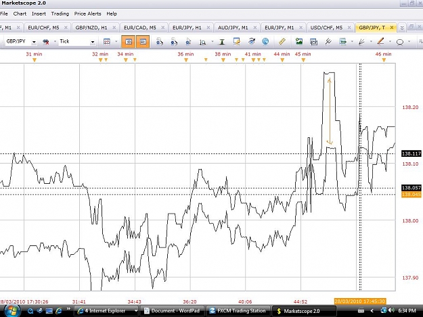Expand arrow beside trend line pencil tool
423x317 pixels.
(x=390, y=41)
